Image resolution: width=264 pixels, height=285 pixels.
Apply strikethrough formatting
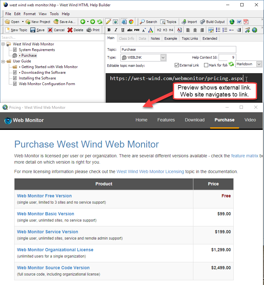130,30
